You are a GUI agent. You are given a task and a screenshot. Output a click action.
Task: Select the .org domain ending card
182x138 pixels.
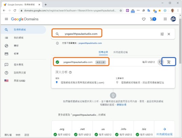point(62,130)
